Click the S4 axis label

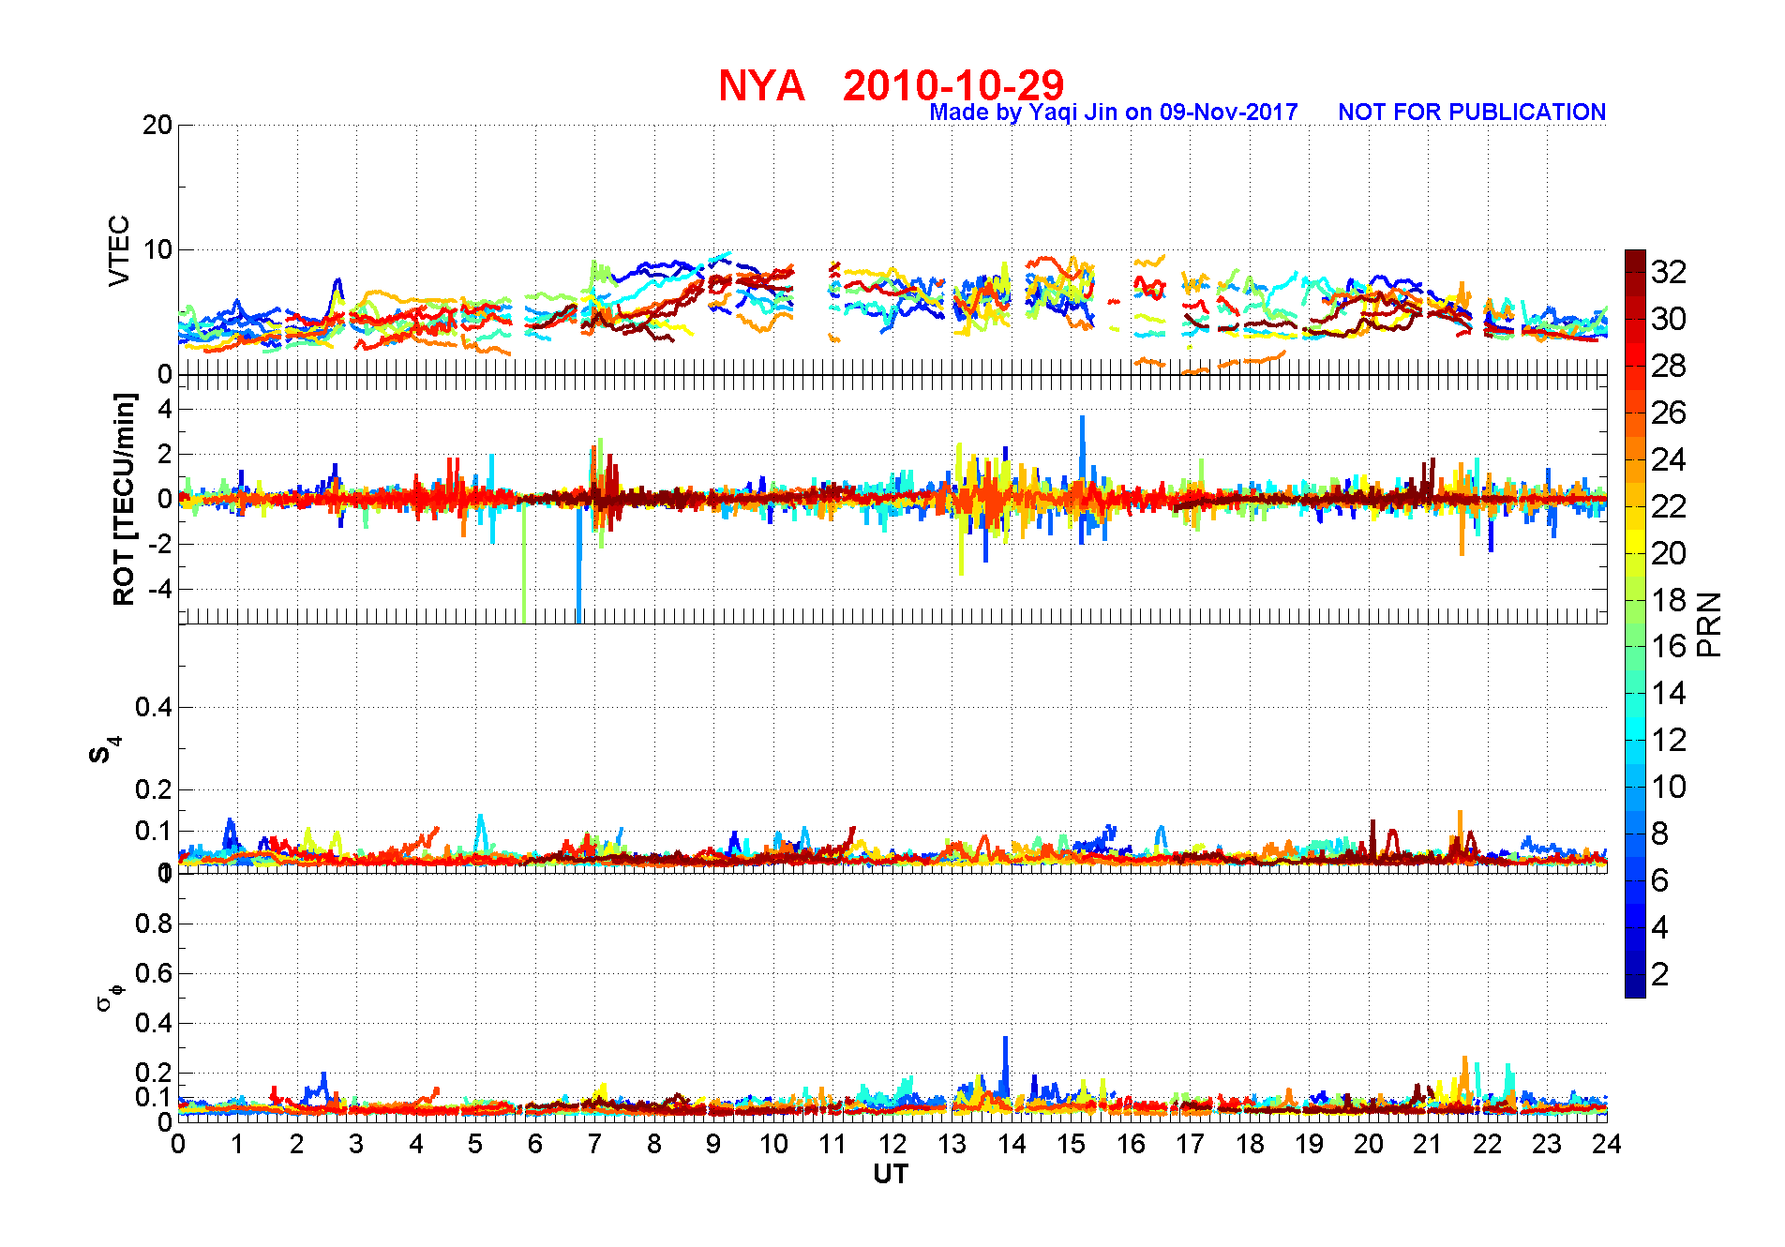[104, 750]
